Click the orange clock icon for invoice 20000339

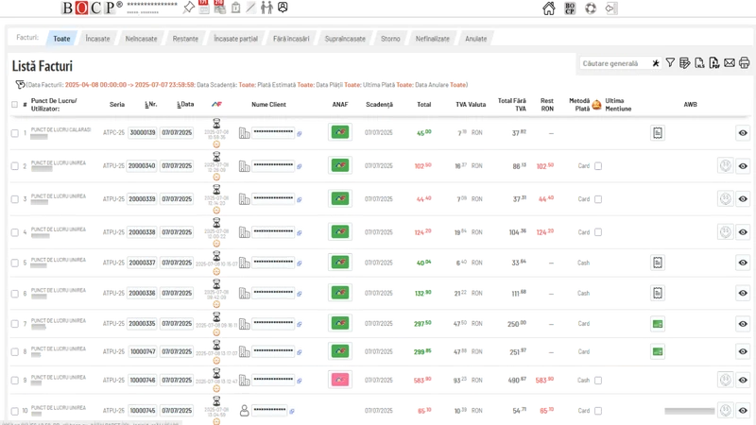pyautogui.click(x=216, y=210)
